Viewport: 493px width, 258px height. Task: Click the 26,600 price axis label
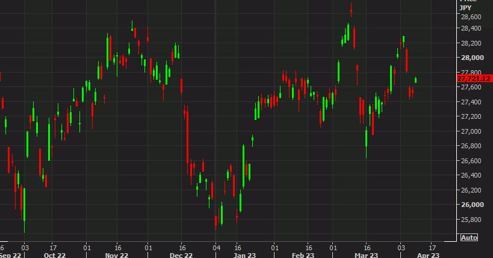pyautogui.click(x=471, y=161)
